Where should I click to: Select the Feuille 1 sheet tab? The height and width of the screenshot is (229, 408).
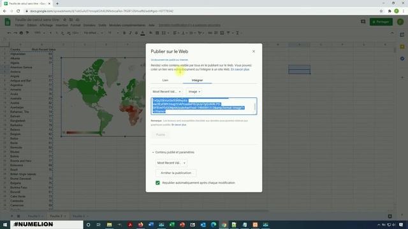click(x=36, y=216)
